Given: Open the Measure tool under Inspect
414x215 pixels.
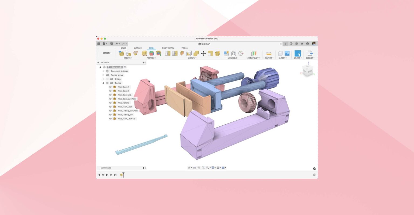Looking at the screenshot, I should (x=269, y=53).
